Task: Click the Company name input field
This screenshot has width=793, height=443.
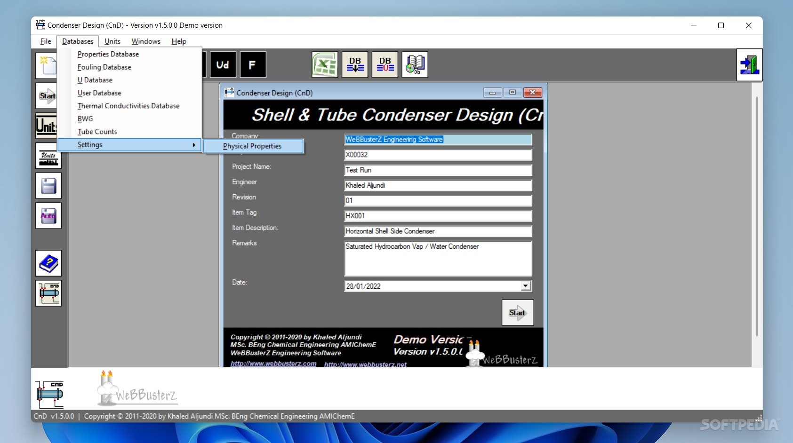Action: point(438,140)
